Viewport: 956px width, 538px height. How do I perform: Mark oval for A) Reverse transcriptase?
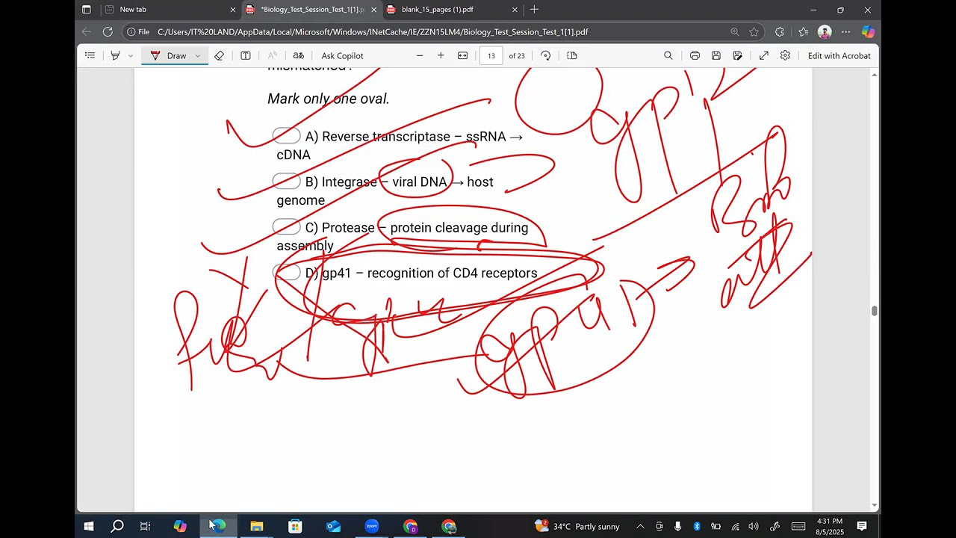(287, 136)
